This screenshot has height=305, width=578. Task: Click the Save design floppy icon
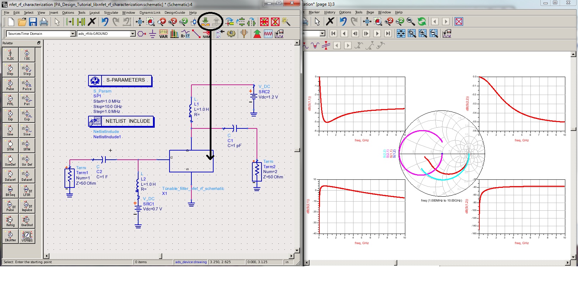coord(33,22)
